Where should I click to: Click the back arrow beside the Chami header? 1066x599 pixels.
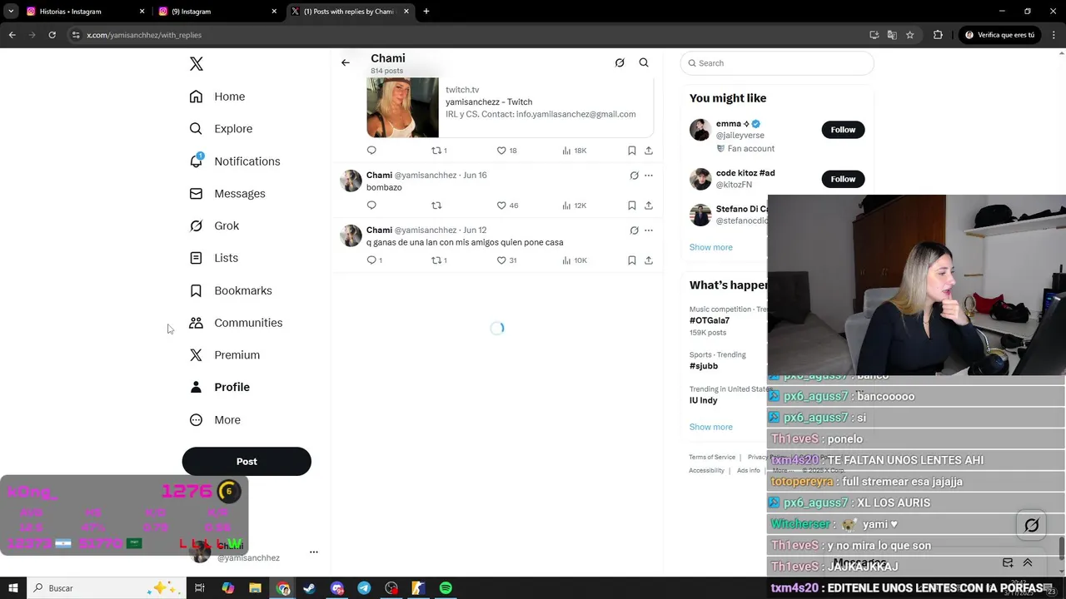[x=346, y=62]
